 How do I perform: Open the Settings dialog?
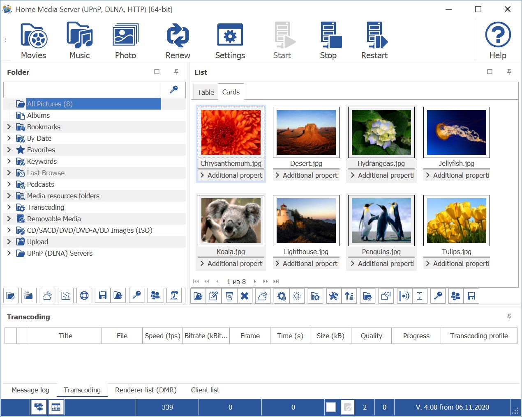coord(230,39)
